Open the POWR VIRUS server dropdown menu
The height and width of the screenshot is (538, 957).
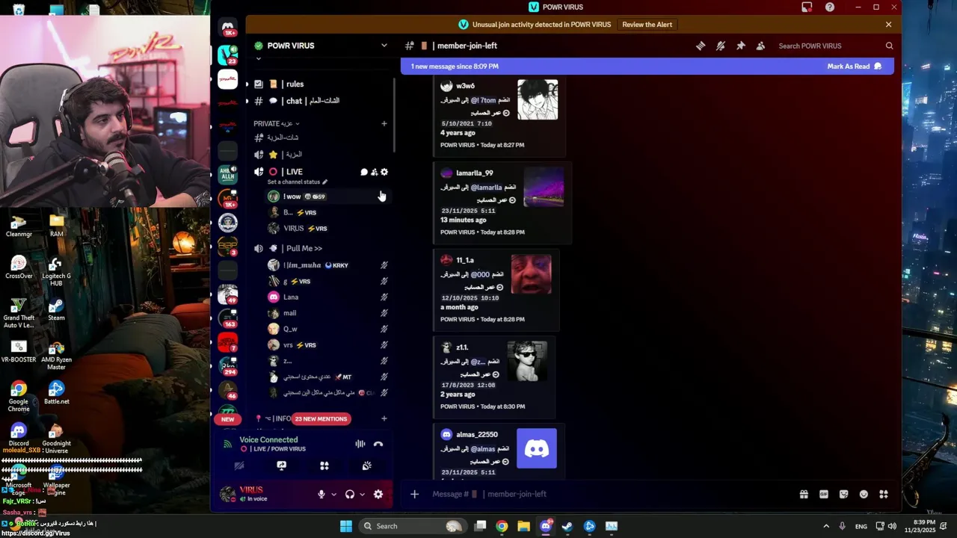coord(384,46)
